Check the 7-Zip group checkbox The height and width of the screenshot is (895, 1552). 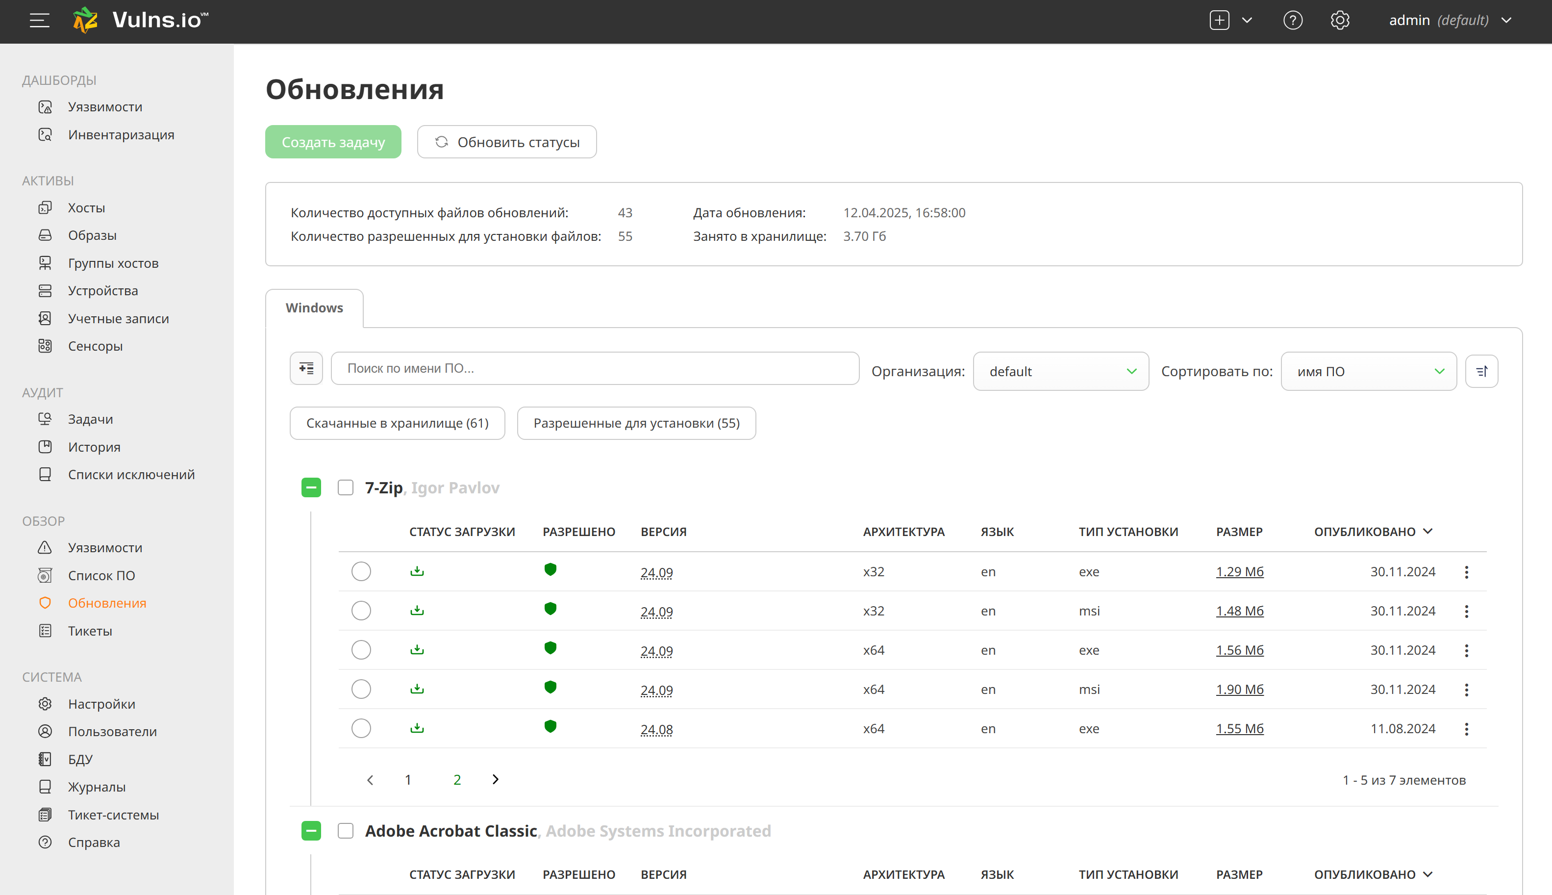click(x=345, y=487)
